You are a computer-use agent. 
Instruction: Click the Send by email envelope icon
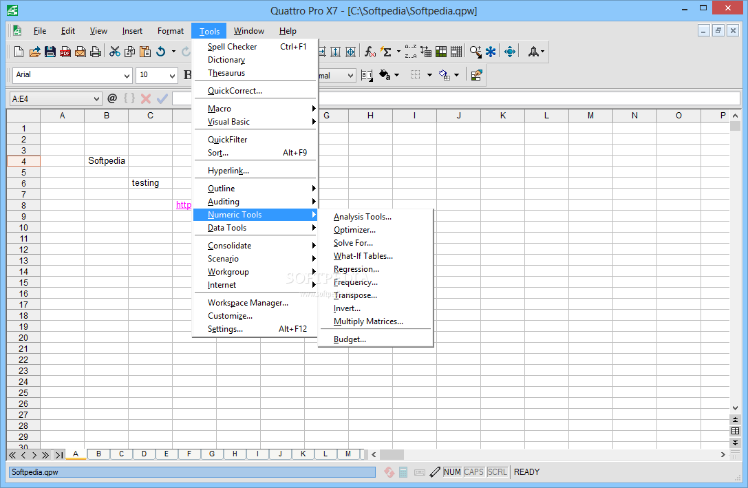[x=81, y=52]
